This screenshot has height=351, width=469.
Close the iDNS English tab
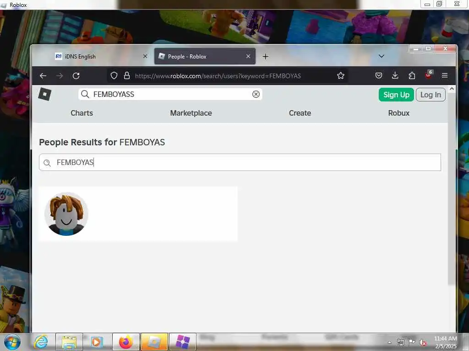pos(145,56)
